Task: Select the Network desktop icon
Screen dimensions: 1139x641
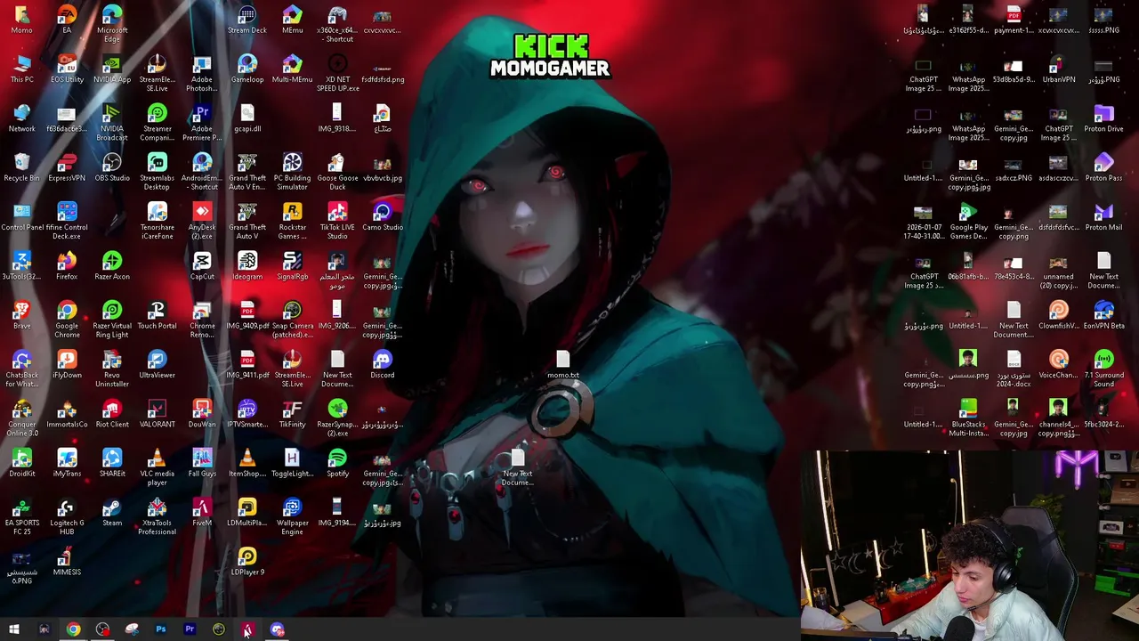Action: pos(22,118)
